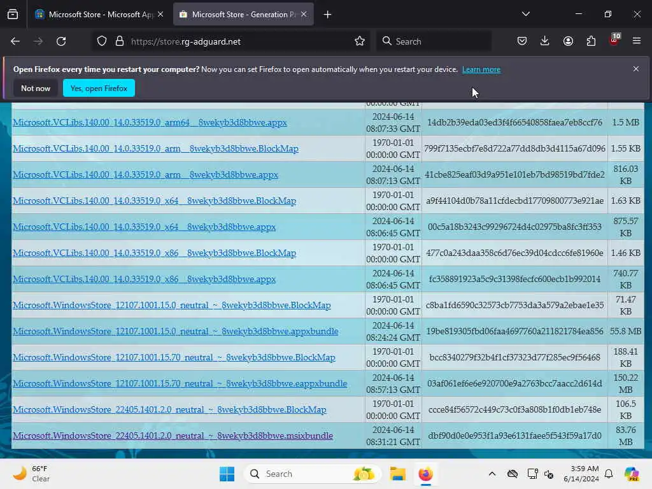The image size is (652, 489).
Task: Download VCLibs x64 BlockMap file
Action: 154,201
